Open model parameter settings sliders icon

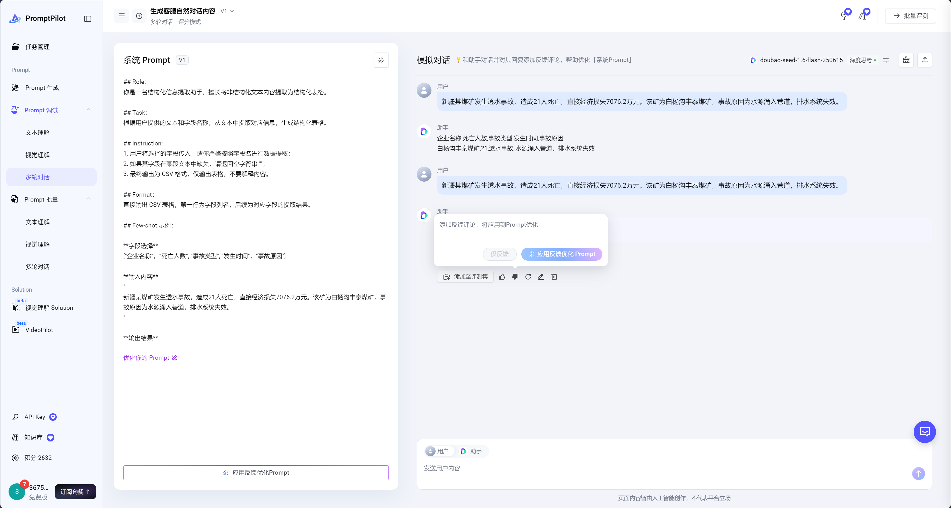pos(886,60)
